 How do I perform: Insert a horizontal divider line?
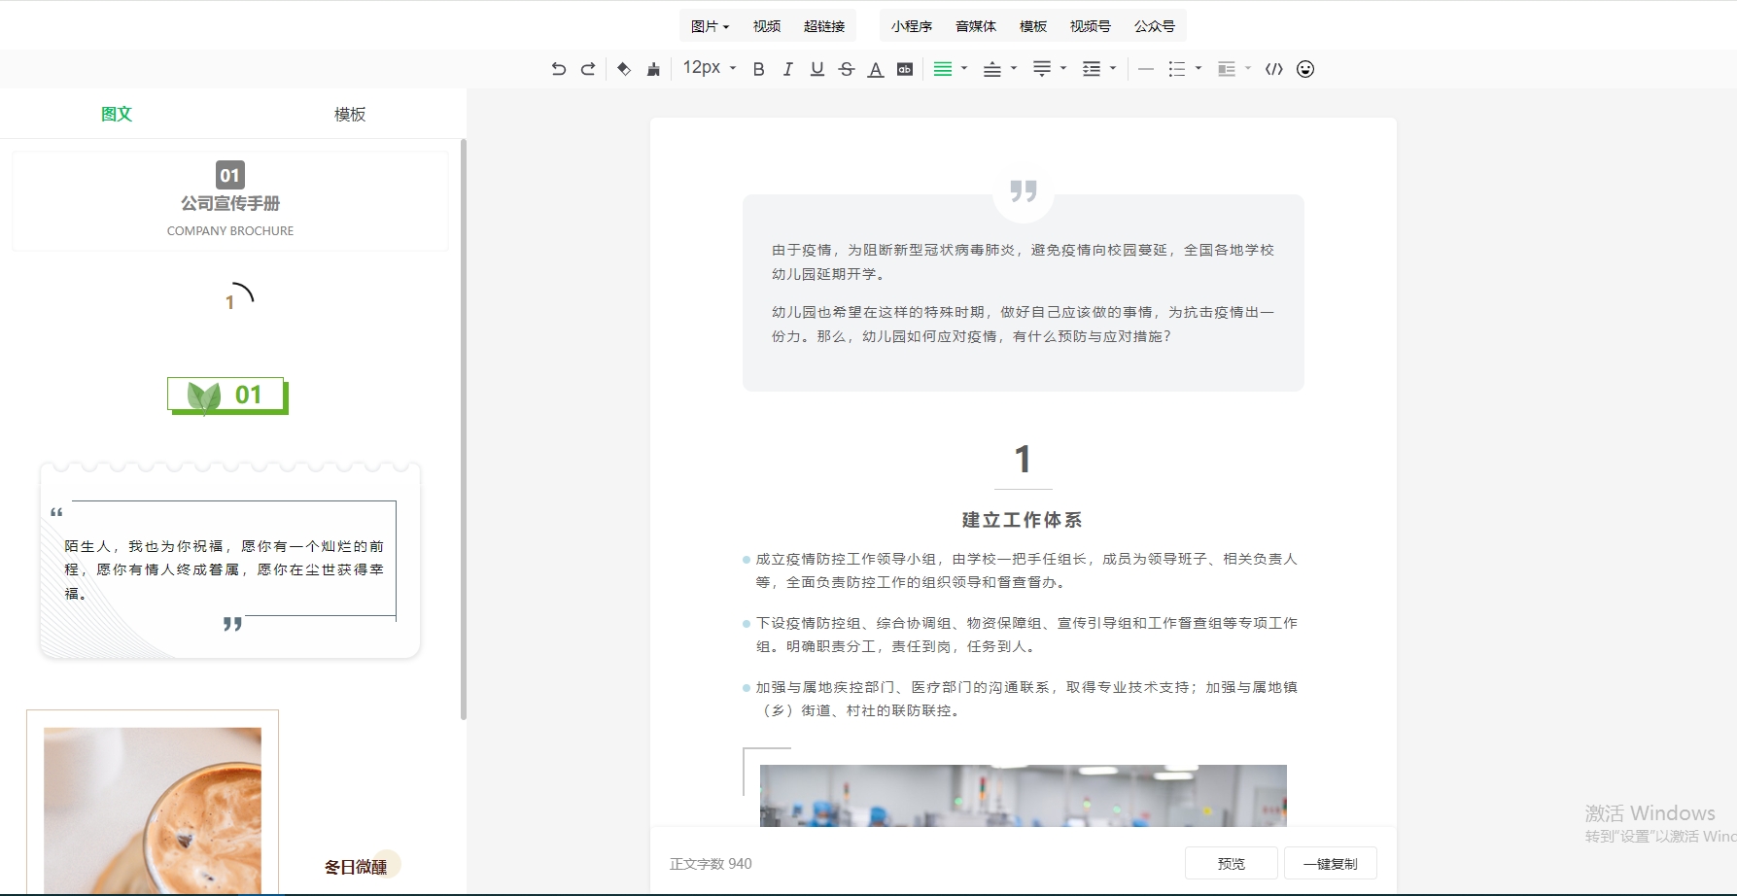(x=1146, y=69)
